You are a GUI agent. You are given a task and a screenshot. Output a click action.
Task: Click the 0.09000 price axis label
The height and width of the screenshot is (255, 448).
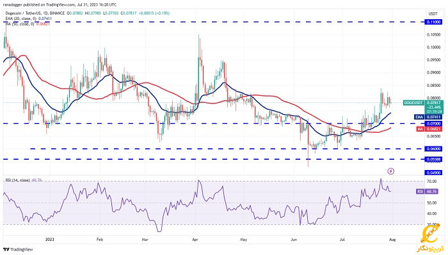click(x=433, y=73)
